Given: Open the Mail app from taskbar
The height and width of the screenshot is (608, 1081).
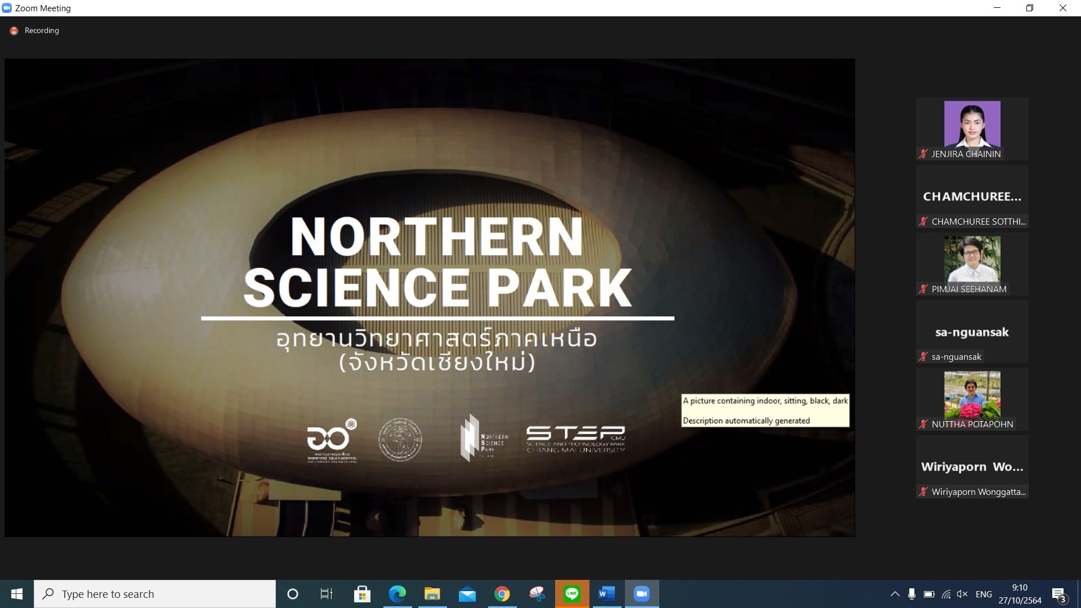Looking at the screenshot, I should pos(467,594).
